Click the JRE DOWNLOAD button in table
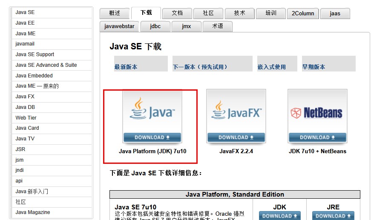The width and height of the screenshot is (371, 220). [333, 216]
